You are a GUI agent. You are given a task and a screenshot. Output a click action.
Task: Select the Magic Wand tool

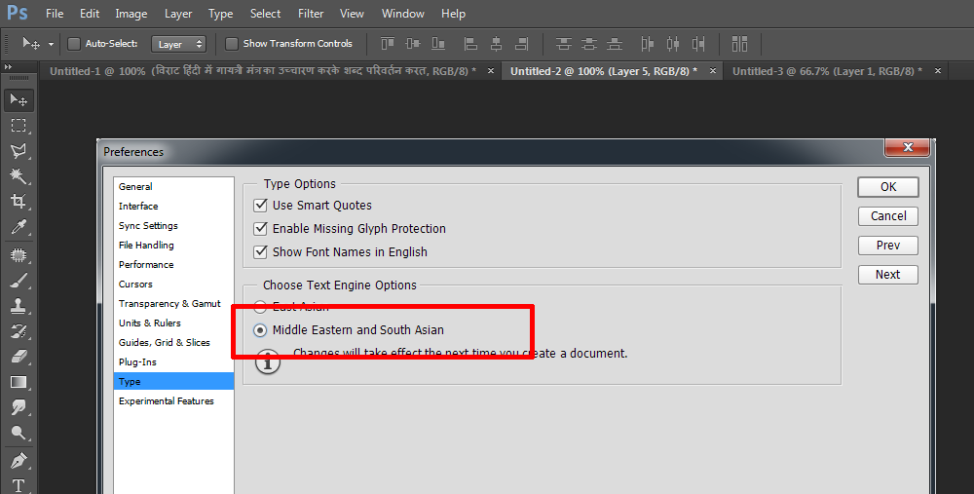19,176
